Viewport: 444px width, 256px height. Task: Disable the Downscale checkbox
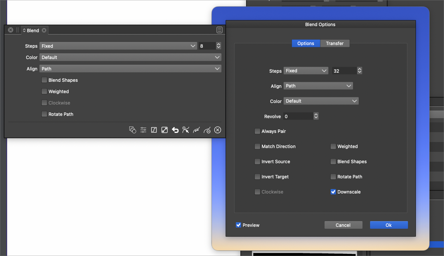tap(333, 192)
